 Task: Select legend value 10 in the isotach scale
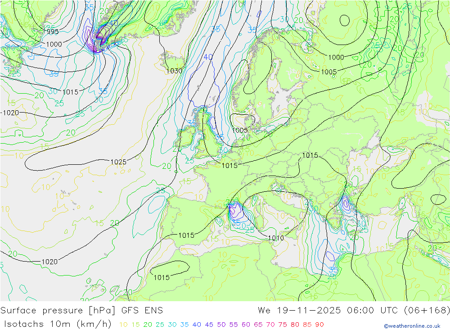click(x=123, y=325)
